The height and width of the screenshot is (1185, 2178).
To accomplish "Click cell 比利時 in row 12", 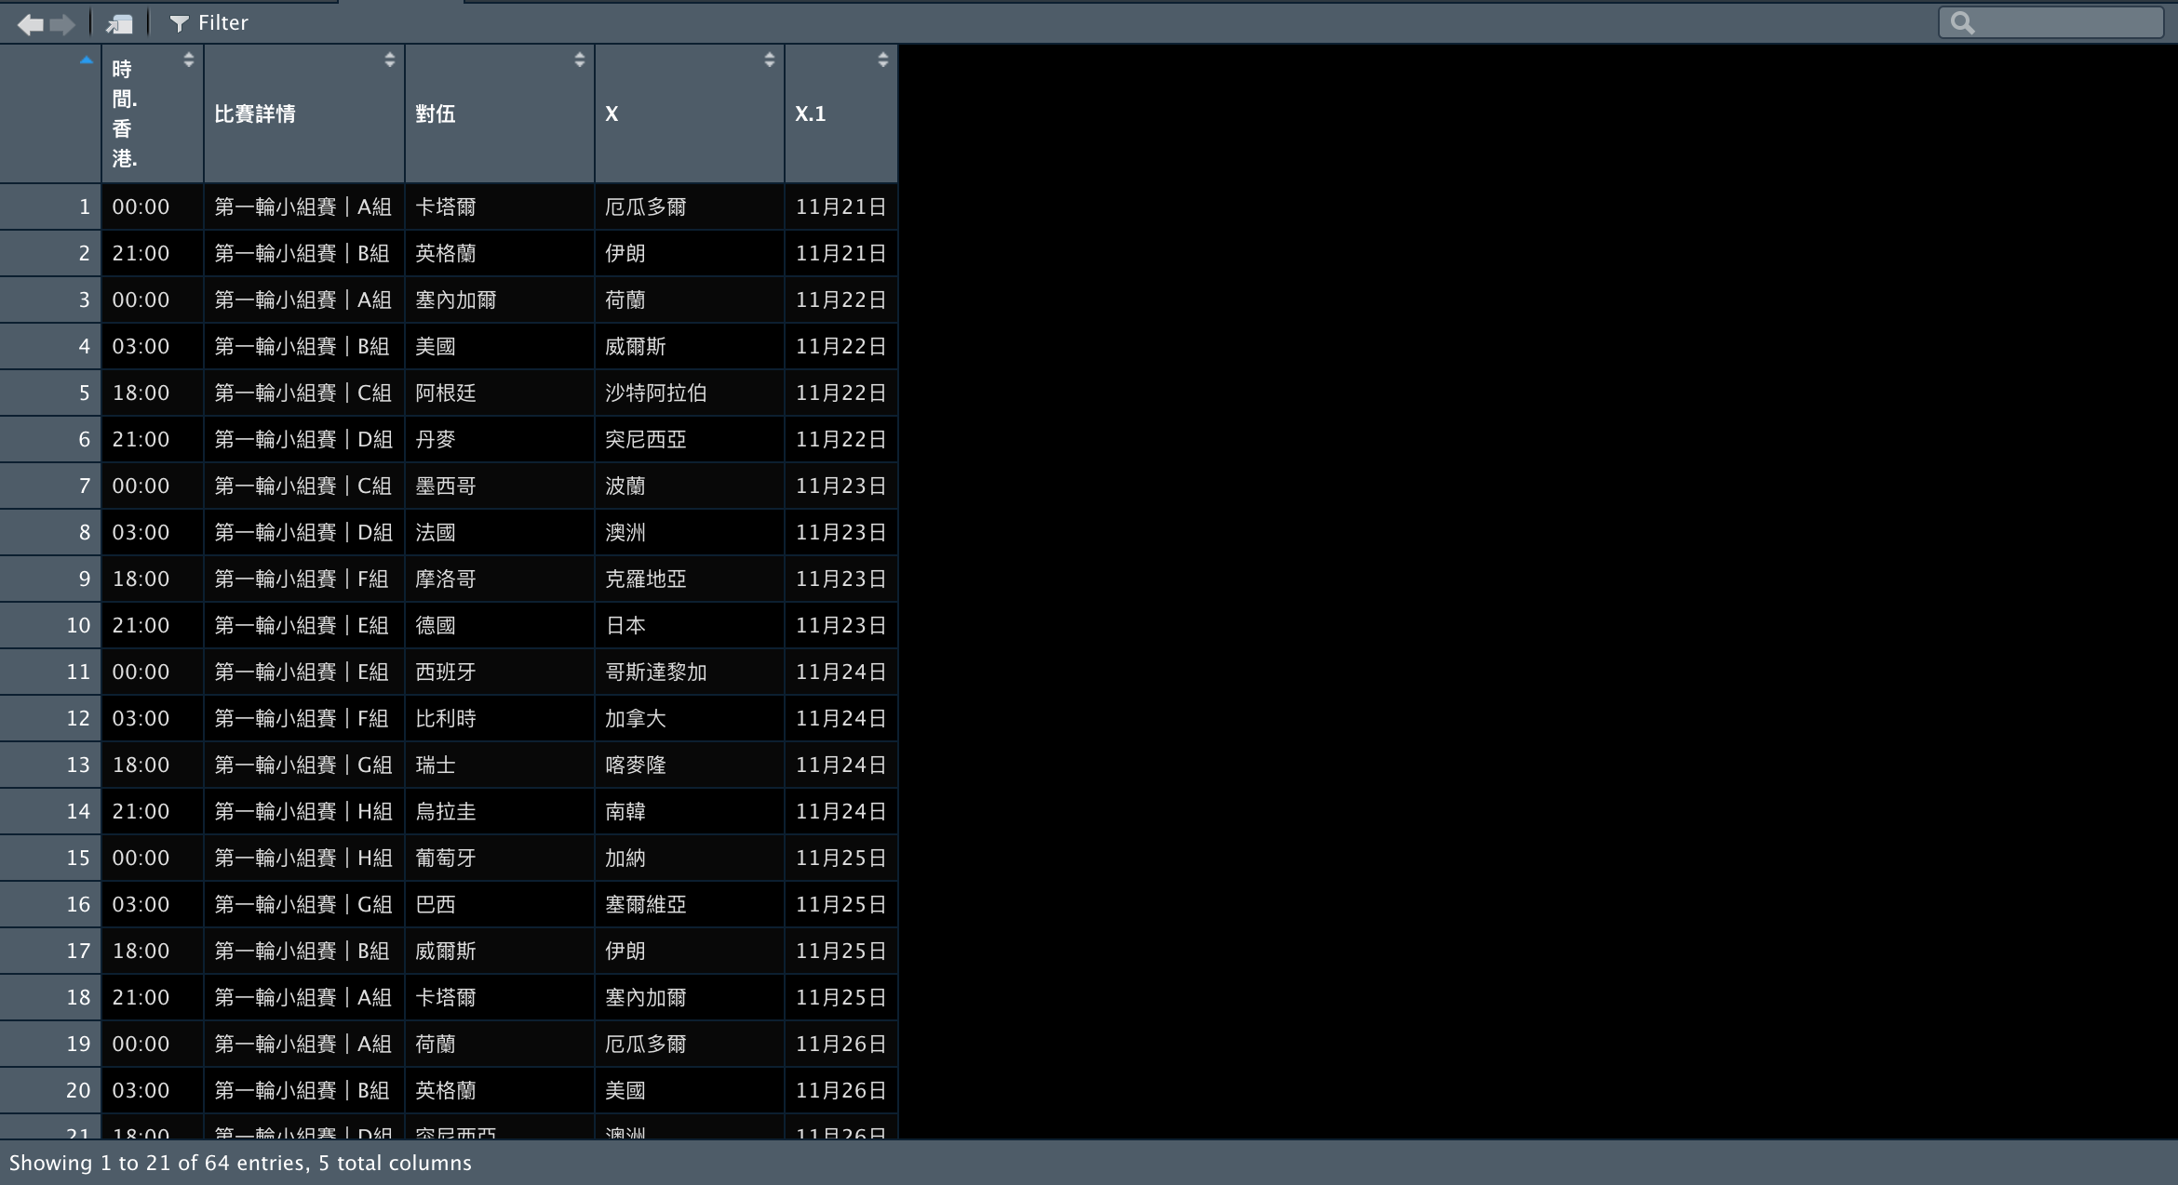I will point(500,718).
